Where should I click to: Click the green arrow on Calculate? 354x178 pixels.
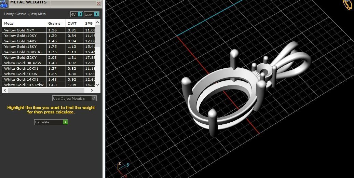coord(66,122)
